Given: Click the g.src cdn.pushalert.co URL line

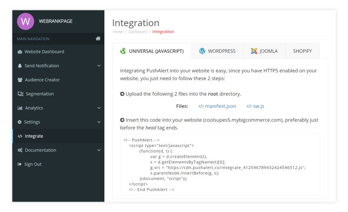Looking at the screenshot, I should (x=228, y=167).
